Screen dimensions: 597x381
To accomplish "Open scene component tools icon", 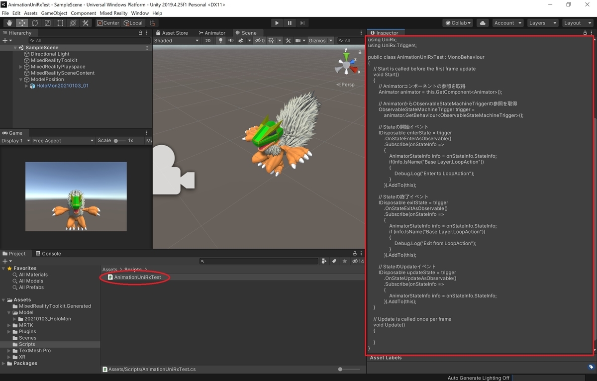I will point(288,41).
